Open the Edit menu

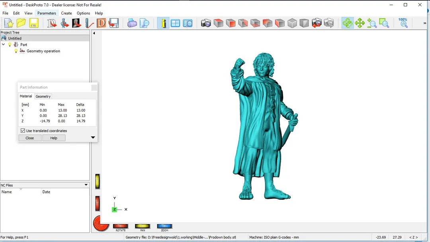pyautogui.click(x=16, y=13)
